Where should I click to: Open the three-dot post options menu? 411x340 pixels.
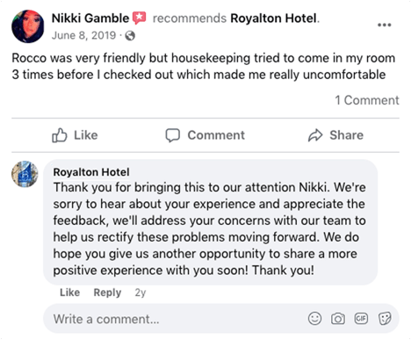(384, 25)
